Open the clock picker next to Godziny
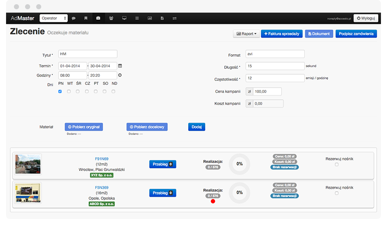Viewport: 387px width, 231px height. [120, 75]
